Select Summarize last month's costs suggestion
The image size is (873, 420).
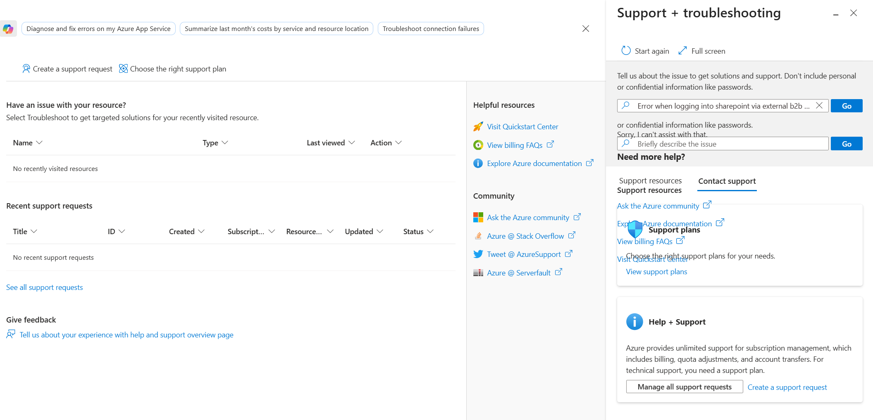pyautogui.click(x=277, y=28)
